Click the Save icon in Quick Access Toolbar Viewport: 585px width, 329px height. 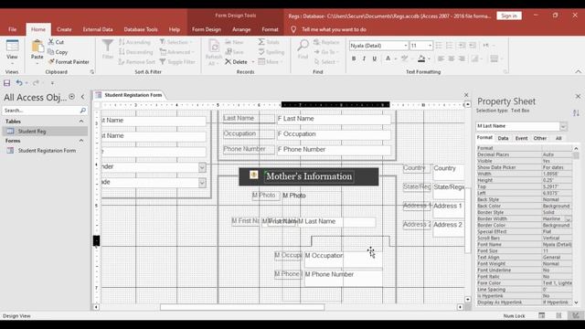pyautogui.click(x=6, y=83)
